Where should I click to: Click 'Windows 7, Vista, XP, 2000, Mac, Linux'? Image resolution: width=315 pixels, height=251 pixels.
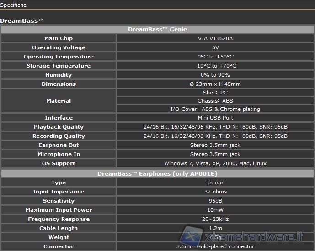[x=215, y=163]
